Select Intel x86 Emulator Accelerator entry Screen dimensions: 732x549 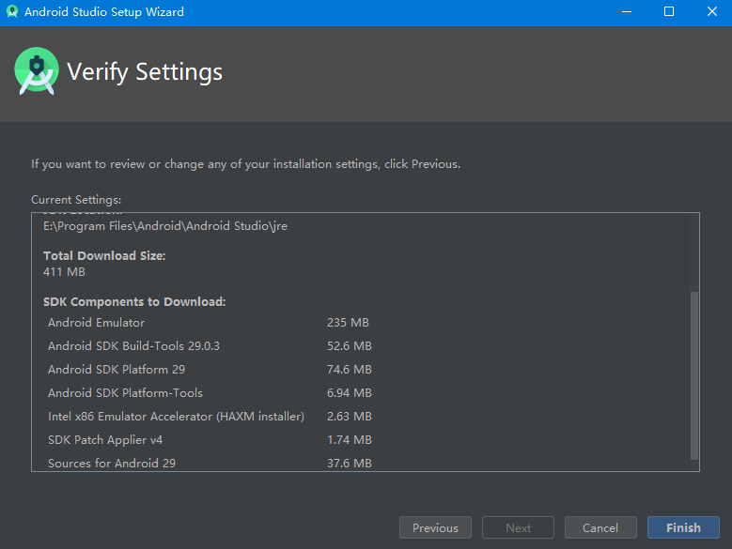point(176,416)
